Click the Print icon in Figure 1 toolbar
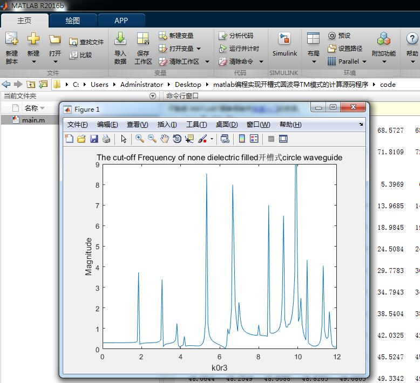 tap(106, 139)
